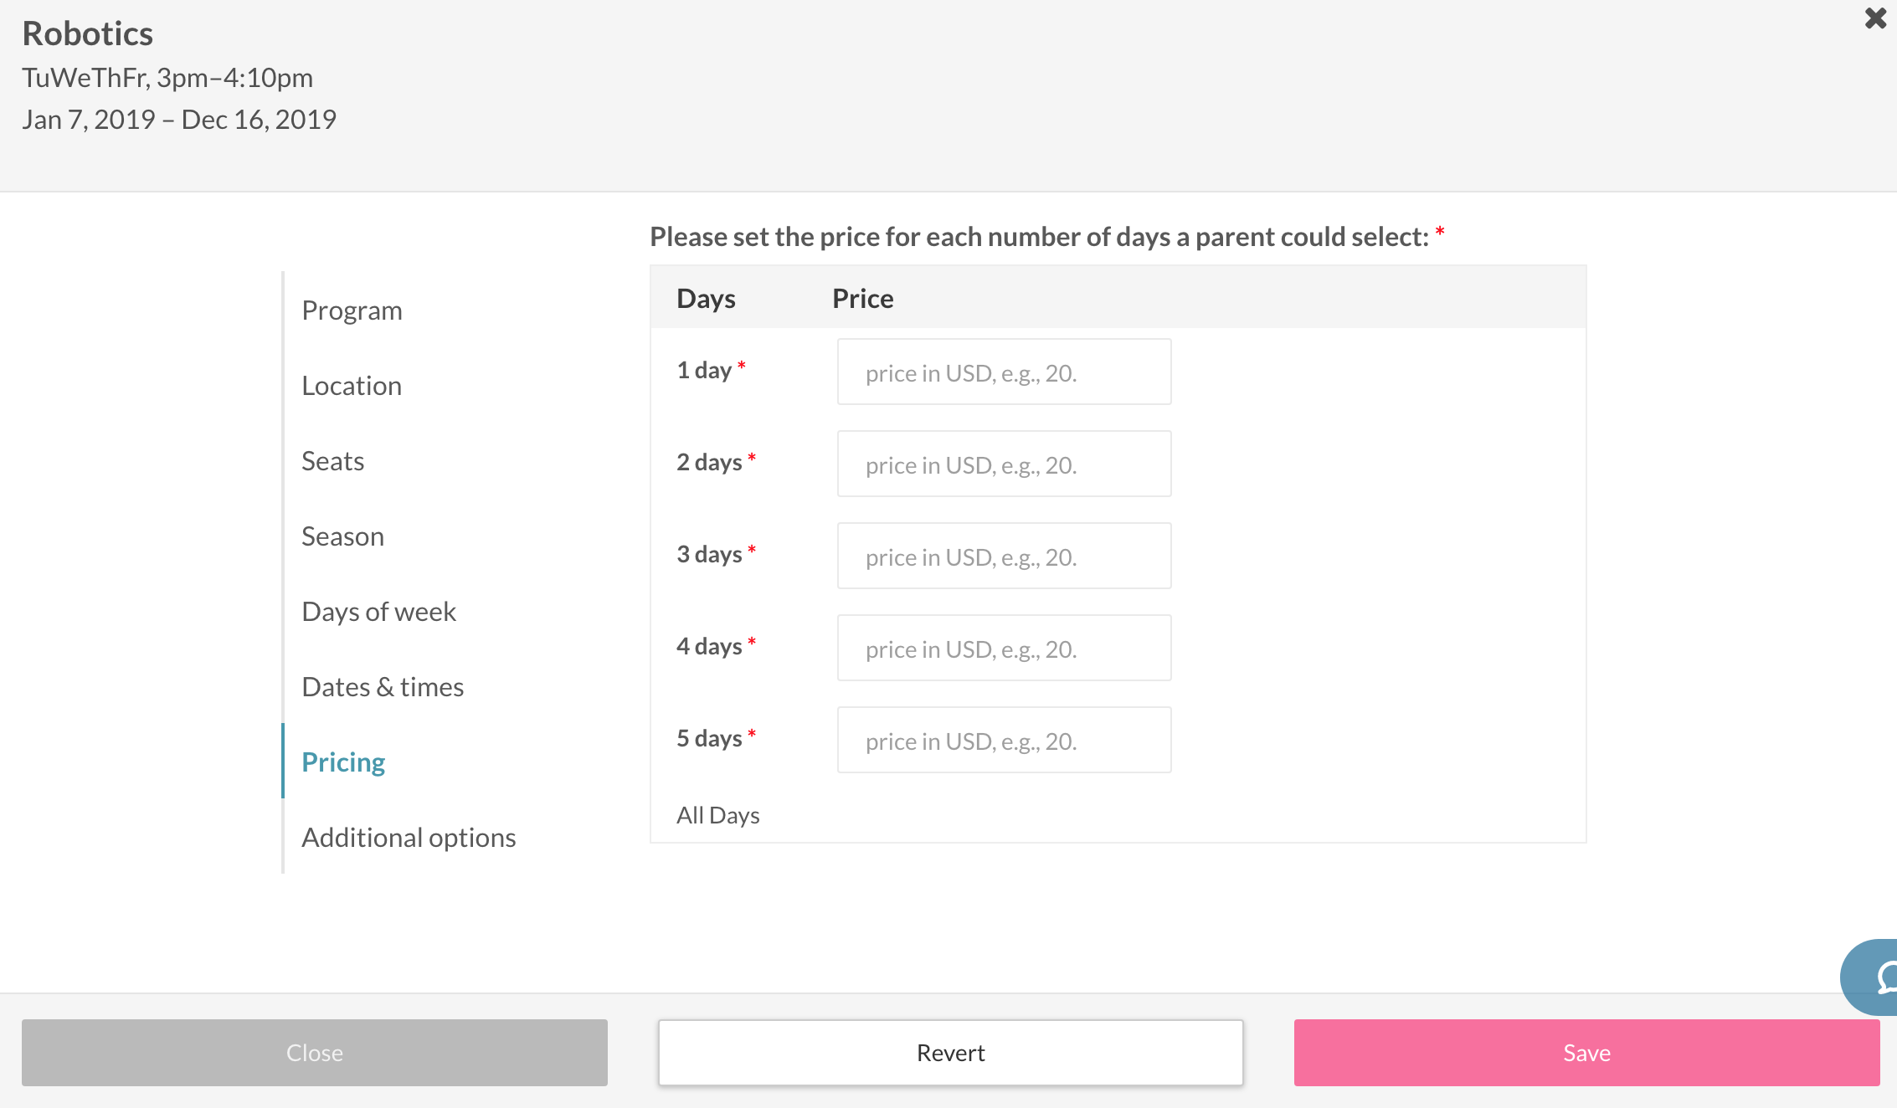Click the 1 day price field
The image size is (1897, 1108).
(1004, 372)
